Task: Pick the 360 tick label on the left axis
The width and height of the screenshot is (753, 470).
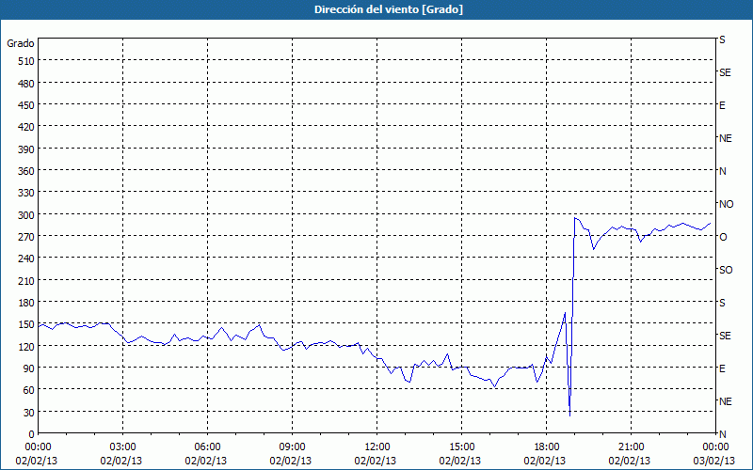Action: (26, 171)
